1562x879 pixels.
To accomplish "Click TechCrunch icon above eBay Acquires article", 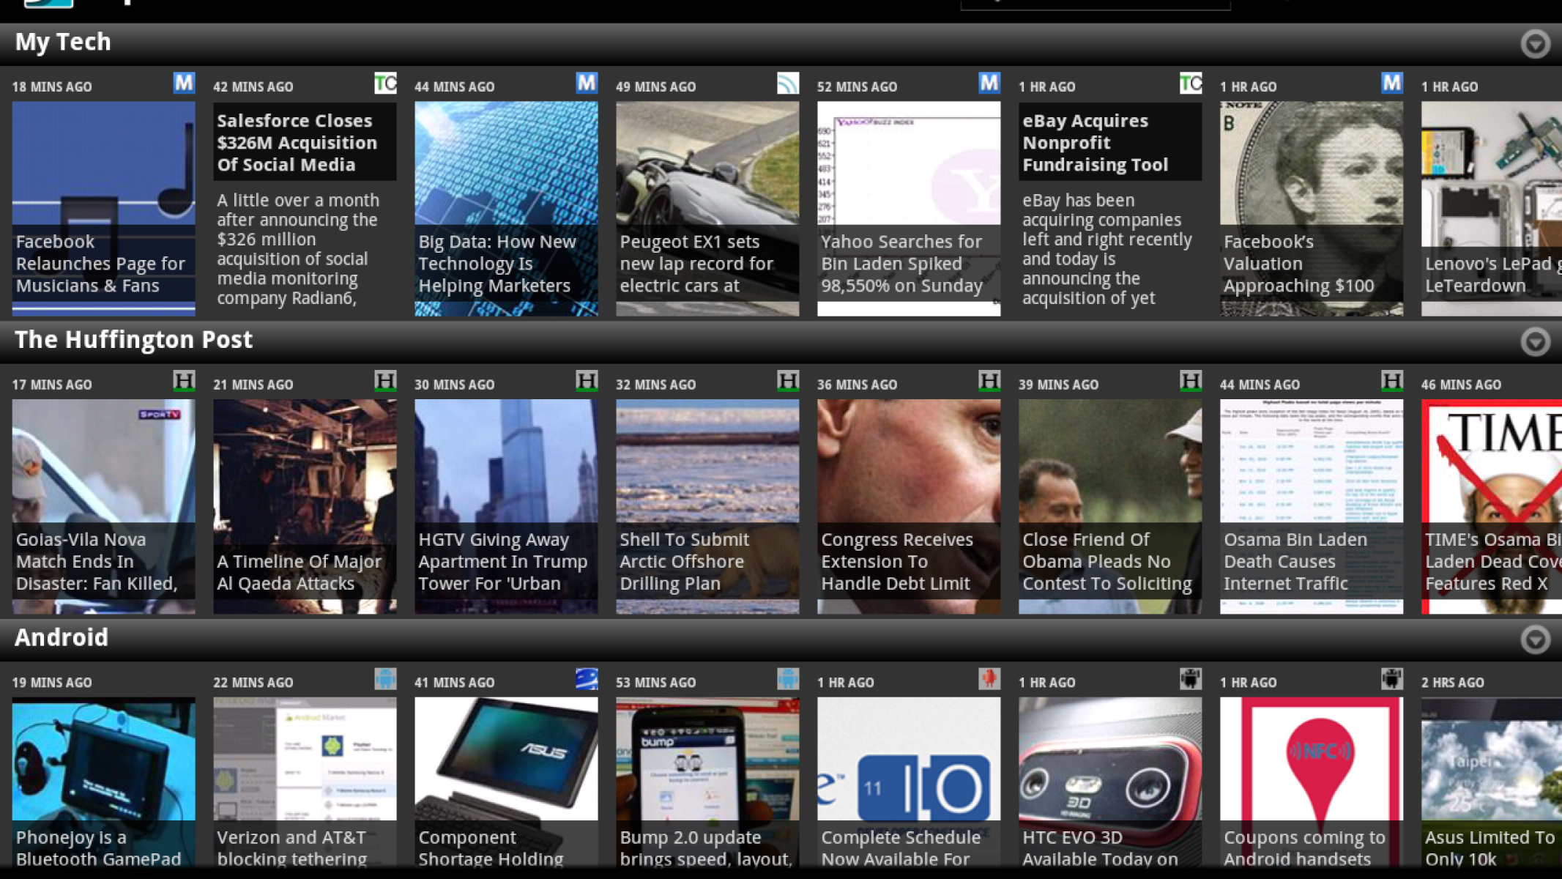I will 1191,84.
